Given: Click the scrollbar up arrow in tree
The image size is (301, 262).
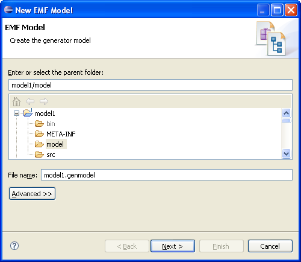Looking at the screenshot, I should coord(286,113).
